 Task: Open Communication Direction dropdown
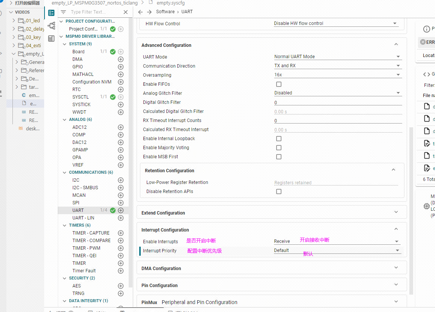[x=338, y=66]
